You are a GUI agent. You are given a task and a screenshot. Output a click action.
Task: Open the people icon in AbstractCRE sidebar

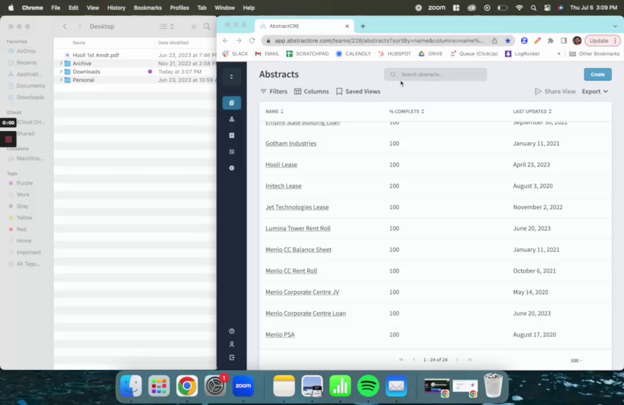(232, 119)
